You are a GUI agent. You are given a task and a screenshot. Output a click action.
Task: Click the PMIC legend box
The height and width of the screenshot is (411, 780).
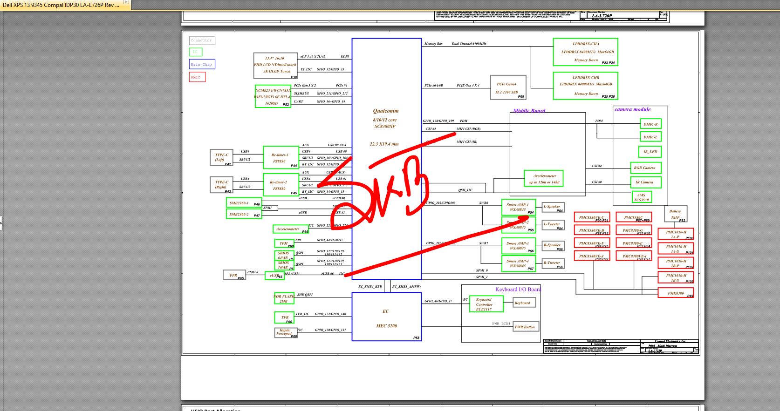click(197, 77)
